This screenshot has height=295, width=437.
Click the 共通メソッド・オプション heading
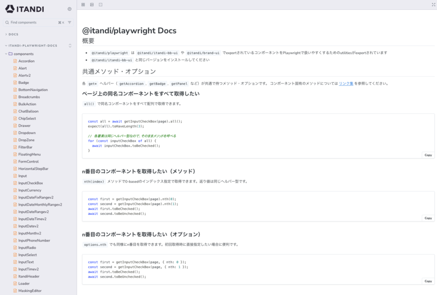click(x=119, y=71)
